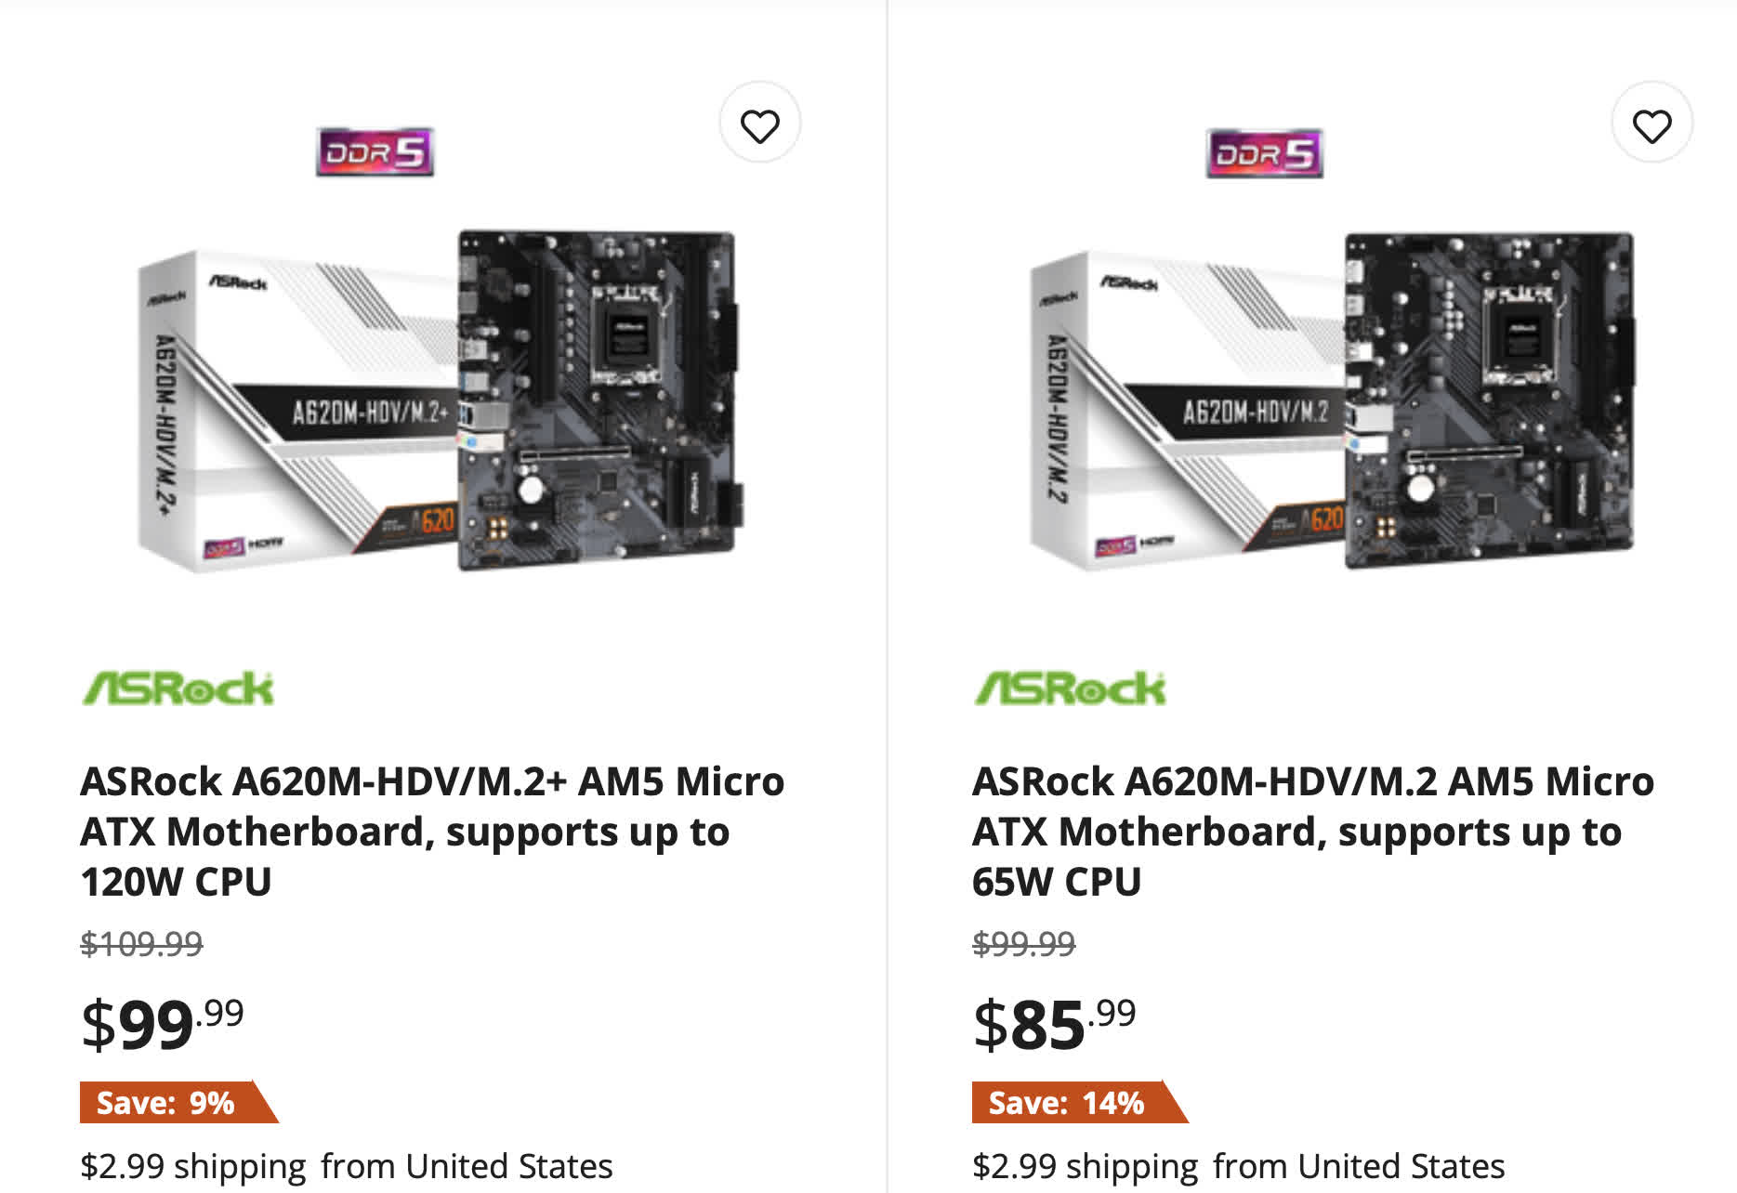Click DDR5 badge above left motherboard
Image resolution: width=1737 pixels, height=1193 pixels.
(375, 151)
